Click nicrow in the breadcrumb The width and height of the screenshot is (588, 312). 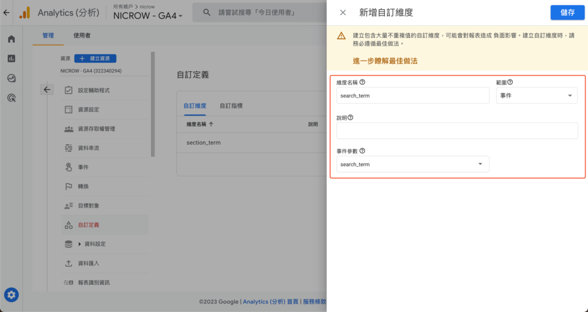147,6
